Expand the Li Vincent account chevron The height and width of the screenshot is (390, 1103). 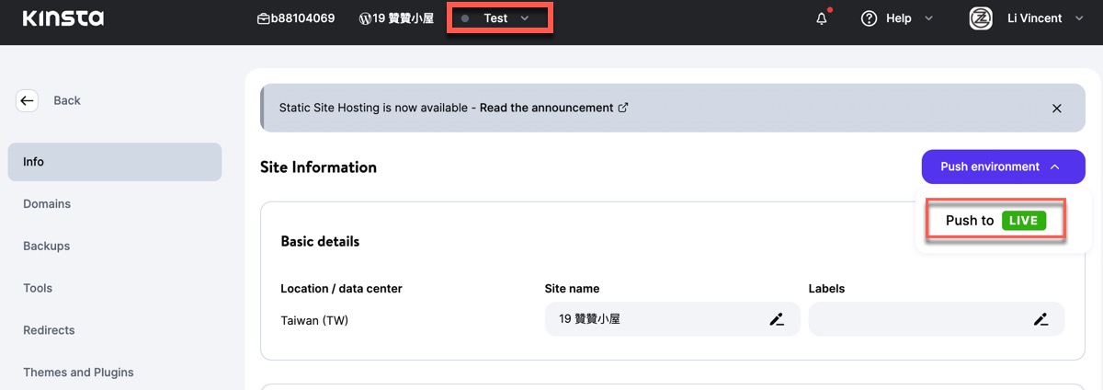pos(1079,18)
